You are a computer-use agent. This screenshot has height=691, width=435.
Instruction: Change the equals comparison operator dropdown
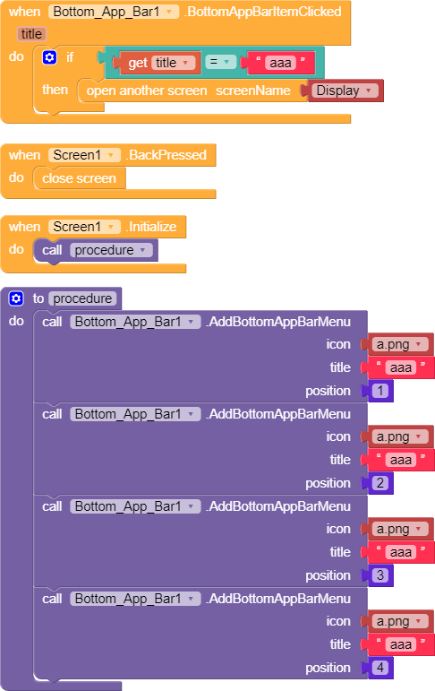pyautogui.click(x=220, y=62)
